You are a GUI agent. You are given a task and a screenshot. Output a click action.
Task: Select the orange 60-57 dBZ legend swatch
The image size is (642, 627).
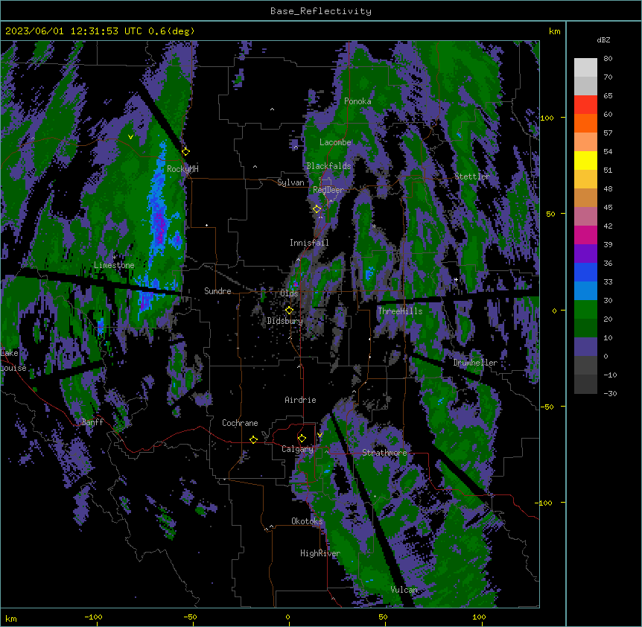585,123
